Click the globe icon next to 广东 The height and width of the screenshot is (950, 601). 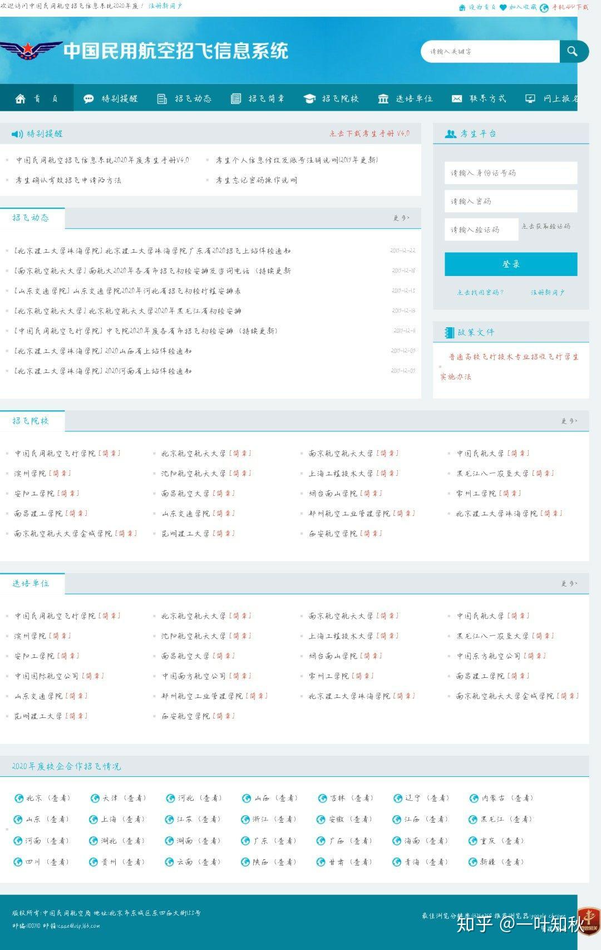tap(245, 841)
